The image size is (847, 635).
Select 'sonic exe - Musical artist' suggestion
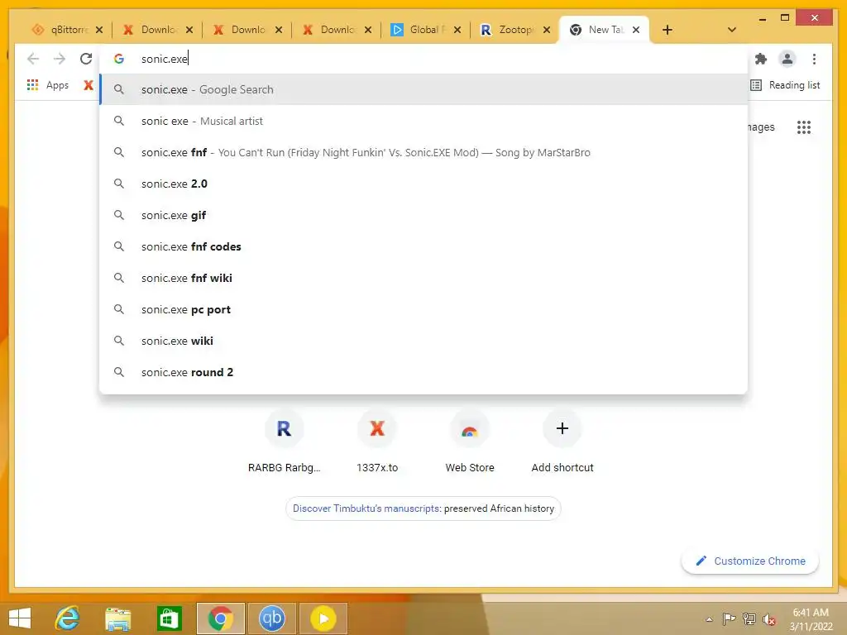point(423,121)
